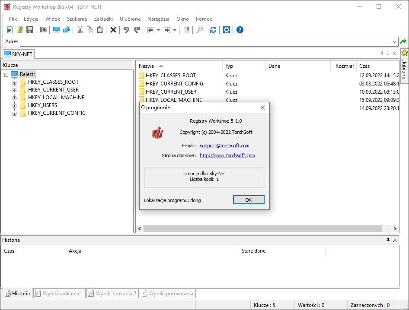Switch to Historia bottom tab
Viewport: 409px width, 310px height.
(x=18, y=294)
